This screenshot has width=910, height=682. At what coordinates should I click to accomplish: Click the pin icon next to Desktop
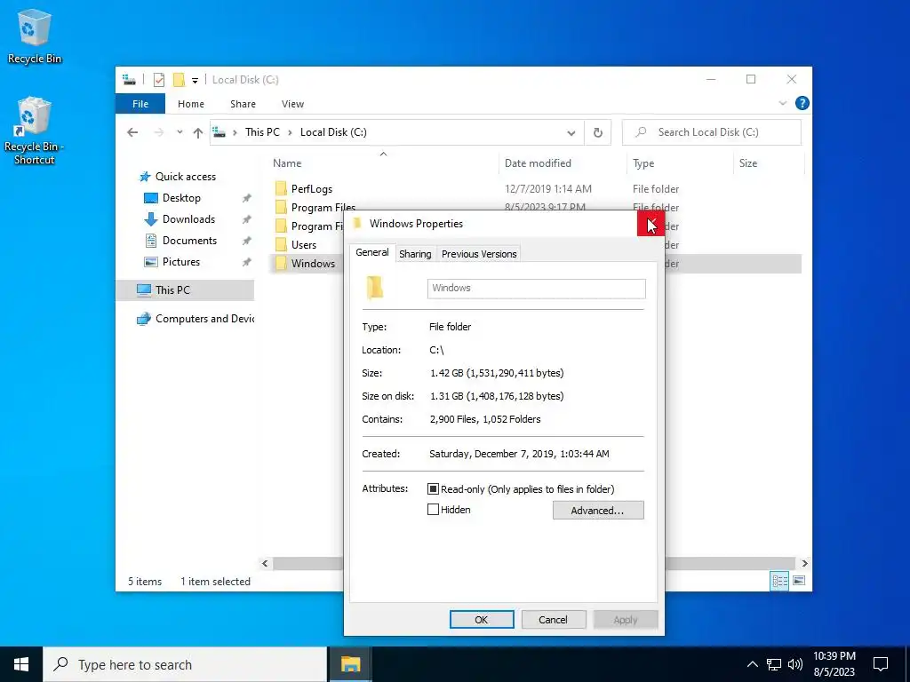[x=247, y=198]
